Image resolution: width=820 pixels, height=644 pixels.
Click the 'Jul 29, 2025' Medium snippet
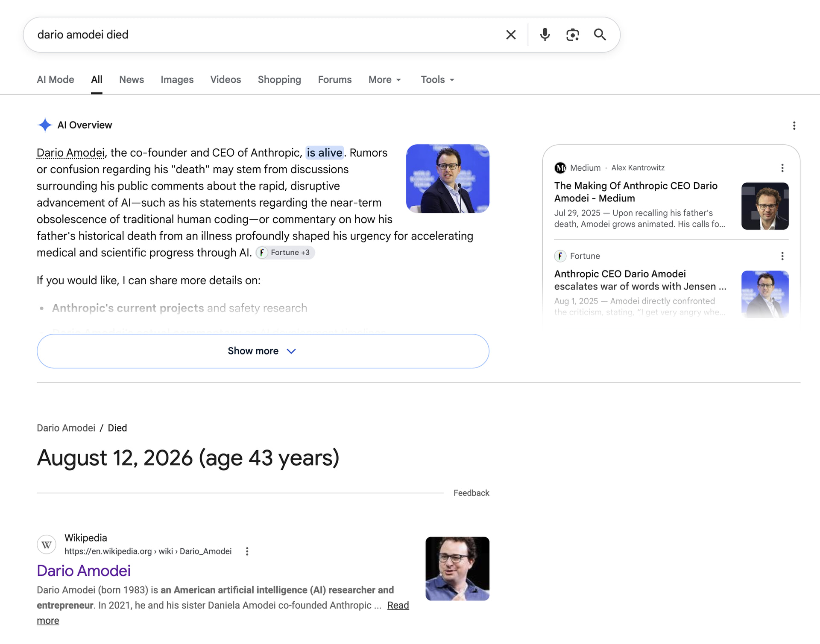pyautogui.click(x=640, y=219)
